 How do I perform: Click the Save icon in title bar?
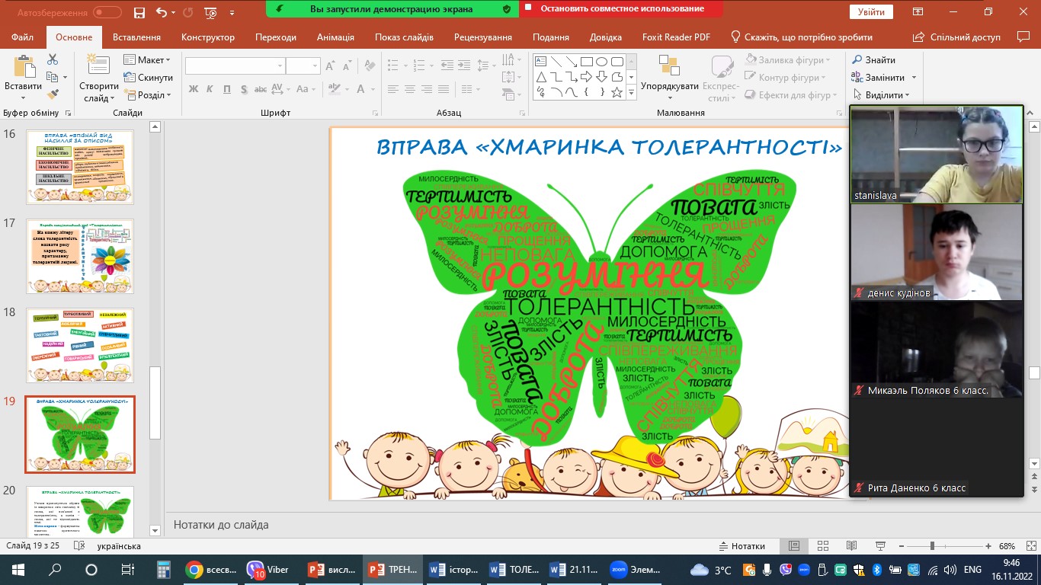point(139,12)
